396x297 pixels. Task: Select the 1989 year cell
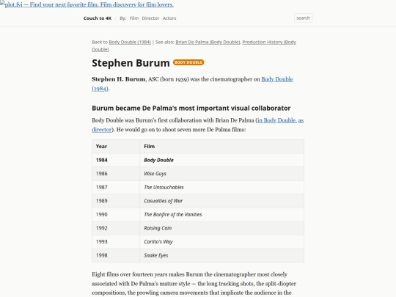coord(116,201)
